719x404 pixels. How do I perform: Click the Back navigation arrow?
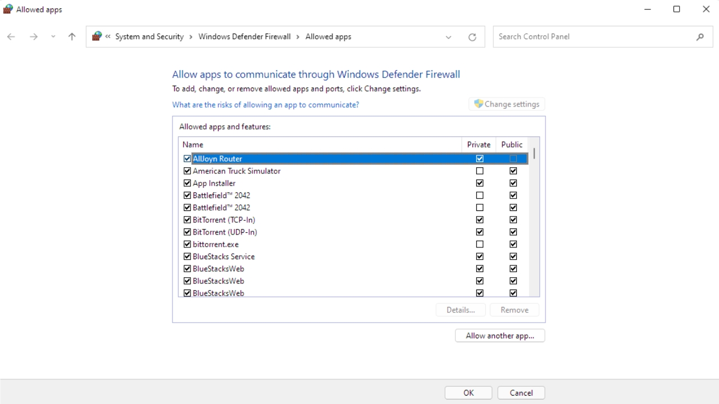point(11,37)
